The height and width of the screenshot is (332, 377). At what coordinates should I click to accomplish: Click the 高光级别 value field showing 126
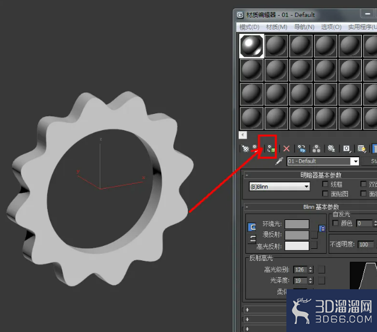click(x=300, y=270)
